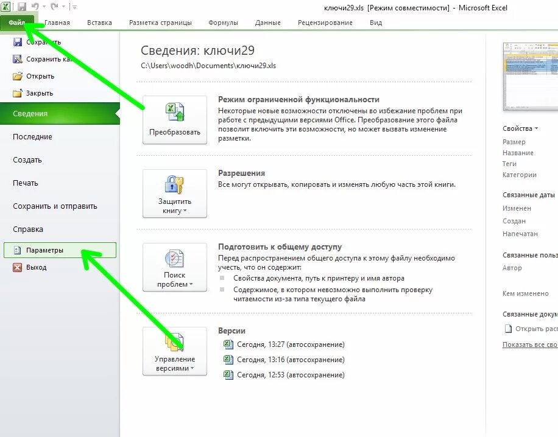
Task: Open the Разметка страницы tab
Action: click(x=160, y=23)
